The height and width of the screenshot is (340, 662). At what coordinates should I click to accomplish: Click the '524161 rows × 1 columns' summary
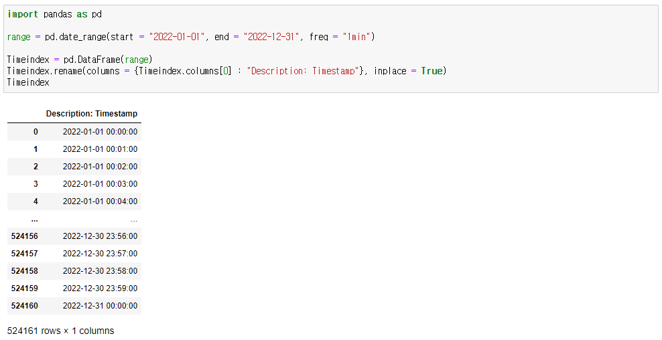pyautogui.click(x=61, y=331)
